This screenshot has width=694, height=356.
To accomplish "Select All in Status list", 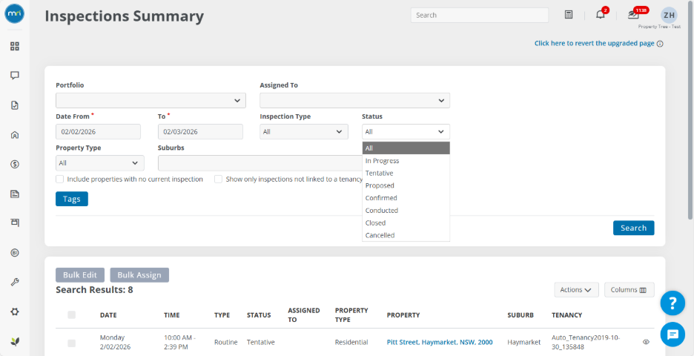I will click(406, 148).
